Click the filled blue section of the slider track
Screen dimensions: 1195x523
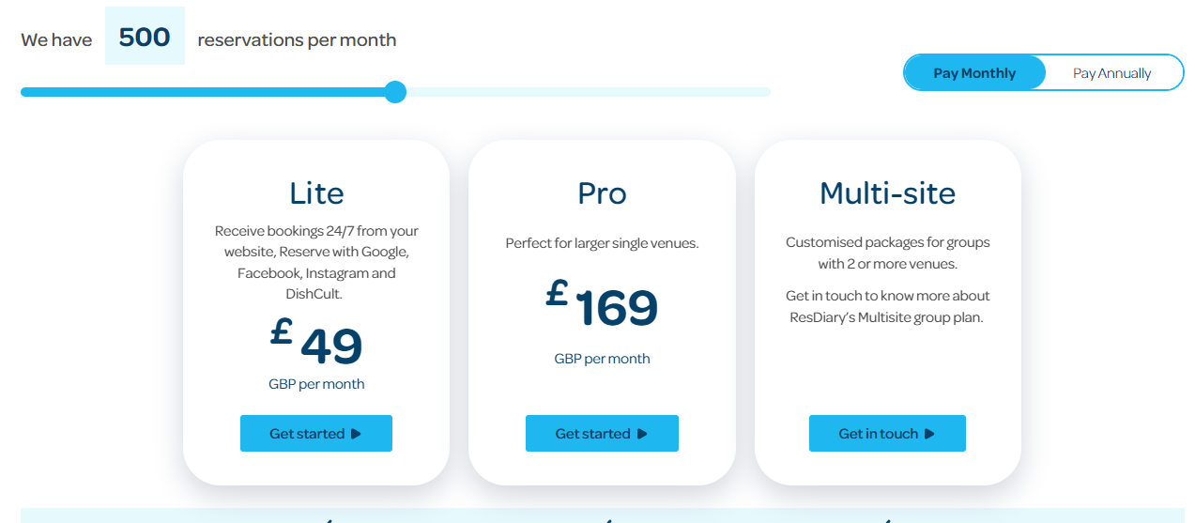click(x=203, y=92)
